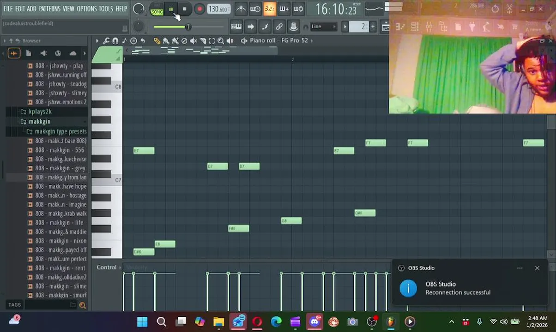Image resolution: width=556 pixels, height=332 pixels.
Task: Open piano roll tools wrench icon
Action: [x=106, y=41]
